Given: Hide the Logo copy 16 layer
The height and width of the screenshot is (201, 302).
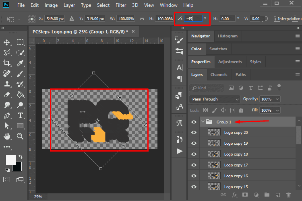Looking at the screenshot, I should tap(194, 176).
